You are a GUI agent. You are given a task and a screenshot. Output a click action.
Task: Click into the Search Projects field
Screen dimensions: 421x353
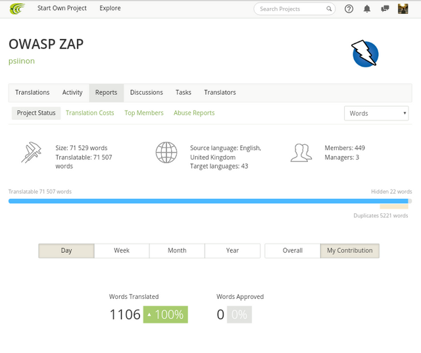click(x=294, y=9)
